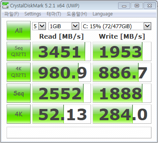Maximize the CrystalDiskMark window
The image size is (158, 143).
point(137,6)
